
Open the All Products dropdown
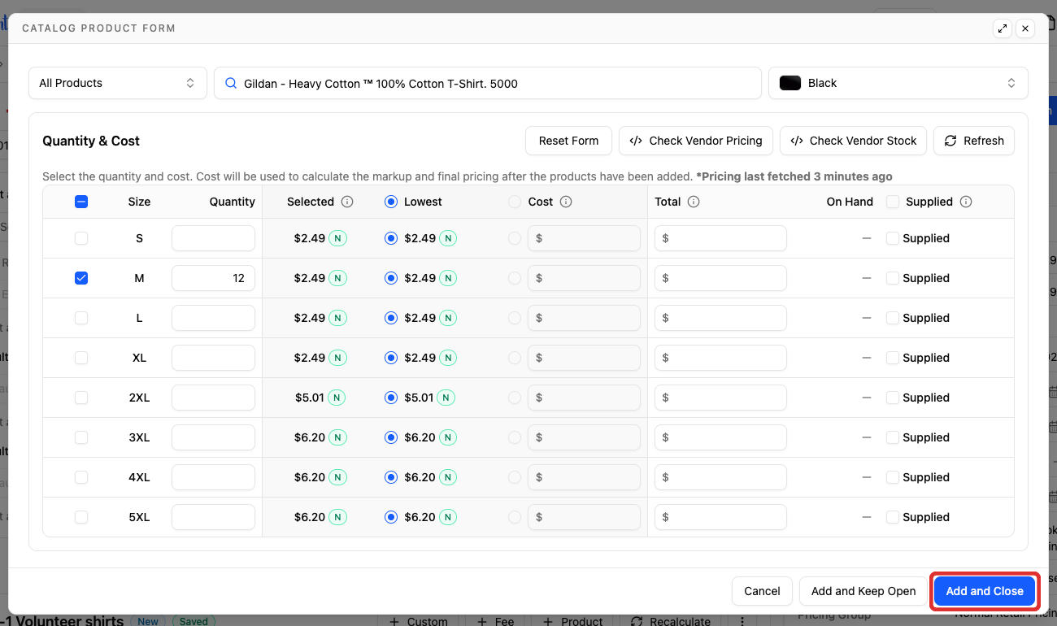coord(118,83)
